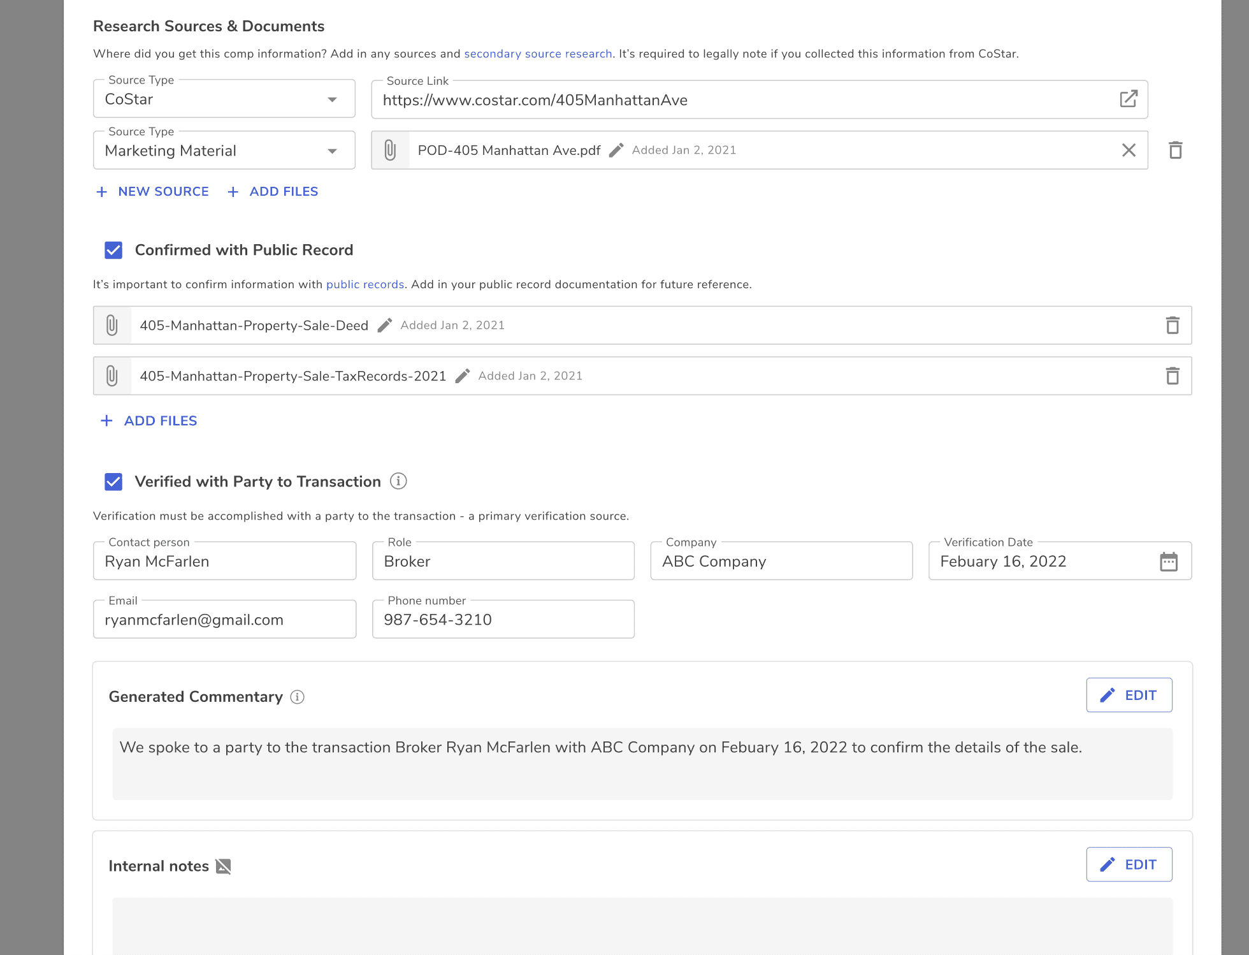Delete the Marketing Material source row

[1175, 150]
